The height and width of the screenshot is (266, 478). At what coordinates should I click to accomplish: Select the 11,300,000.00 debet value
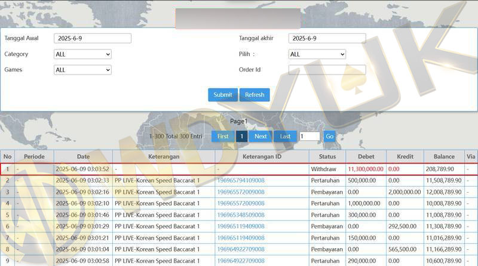[x=366, y=169]
